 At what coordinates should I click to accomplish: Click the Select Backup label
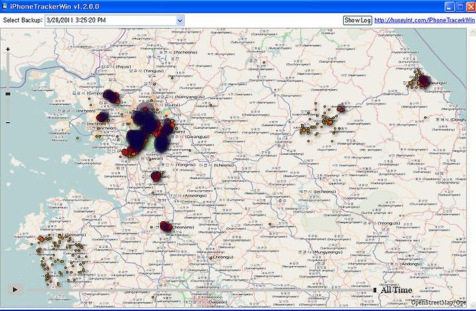(x=22, y=20)
